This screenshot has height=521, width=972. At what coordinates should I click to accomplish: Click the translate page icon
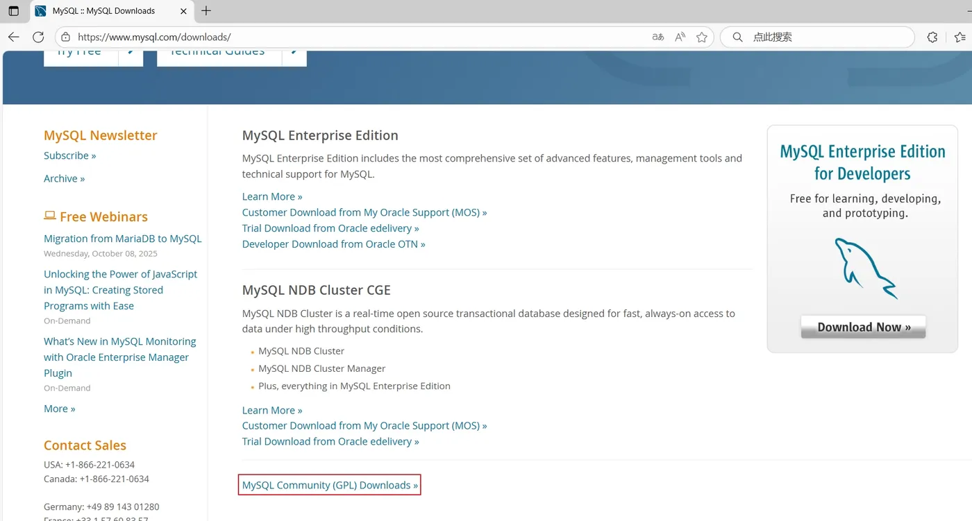click(x=658, y=37)
